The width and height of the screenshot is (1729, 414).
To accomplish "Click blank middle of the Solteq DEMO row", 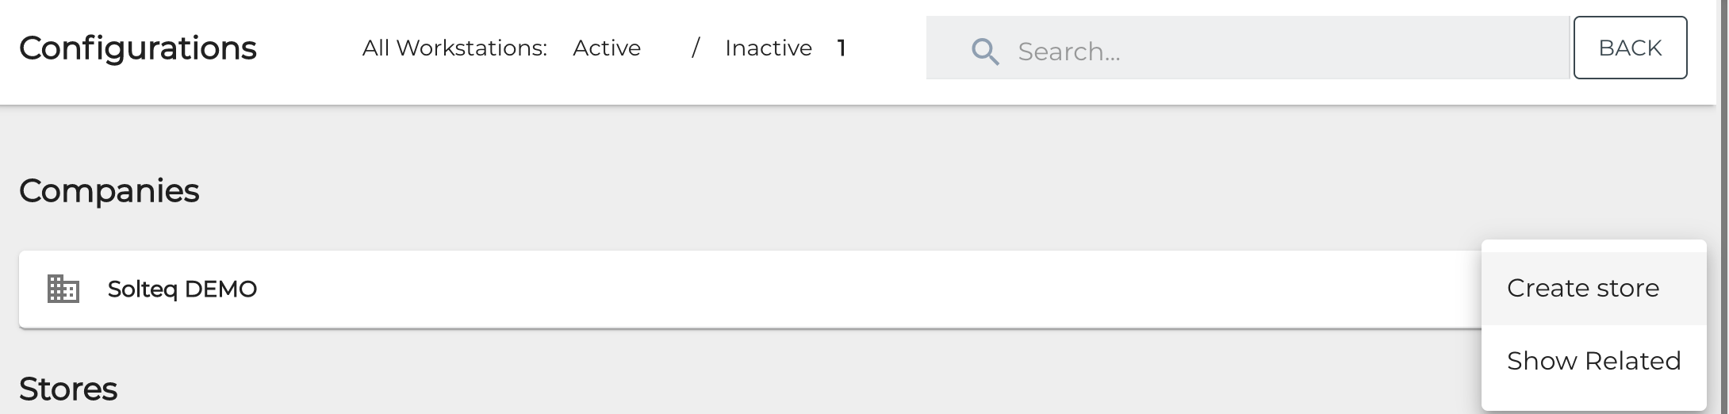I will tap(793, 289).
